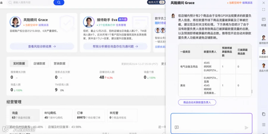Toggle the 服务大厅 switch
The image size is (268, 134).
coord(156,2)
